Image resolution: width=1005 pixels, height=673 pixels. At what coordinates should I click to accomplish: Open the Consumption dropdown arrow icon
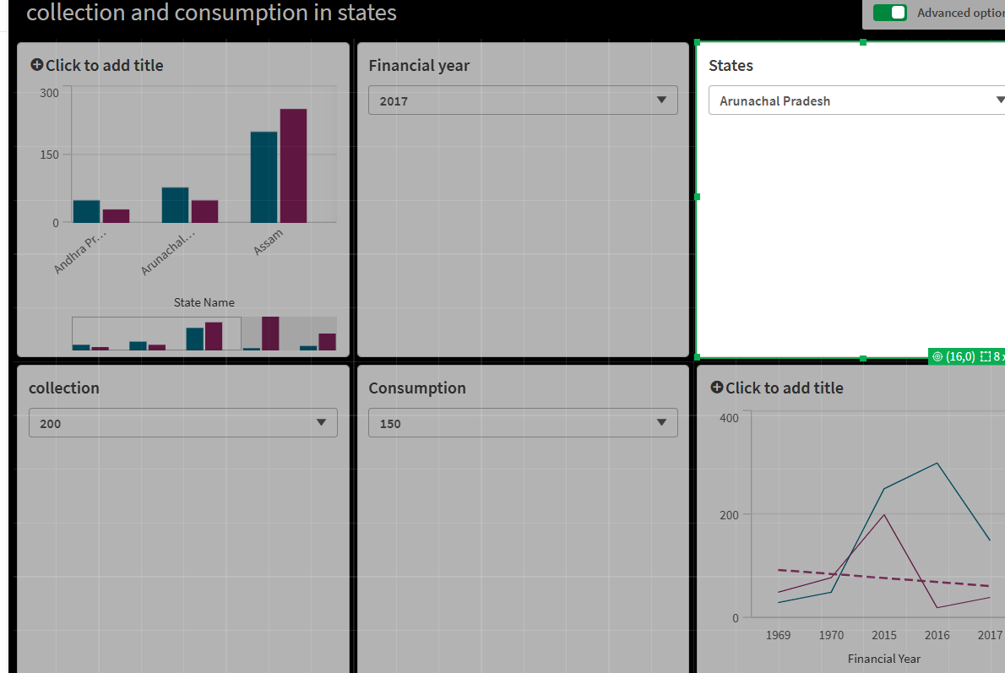coord(662,422)
